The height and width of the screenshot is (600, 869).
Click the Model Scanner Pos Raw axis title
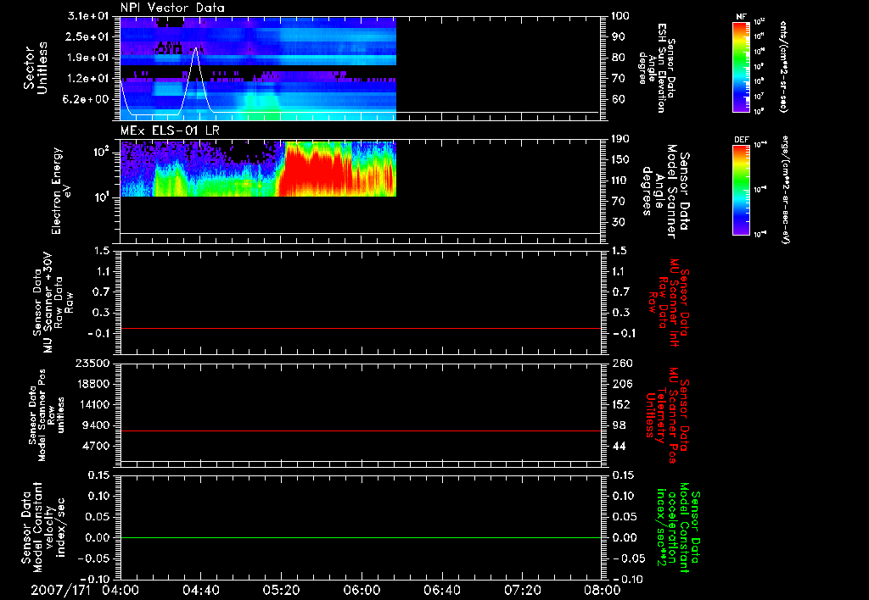click(x=48, y=414)
